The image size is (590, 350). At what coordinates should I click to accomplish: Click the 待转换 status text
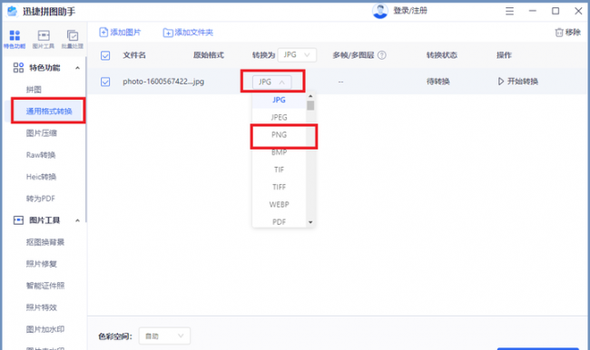[x=438, y=82]
